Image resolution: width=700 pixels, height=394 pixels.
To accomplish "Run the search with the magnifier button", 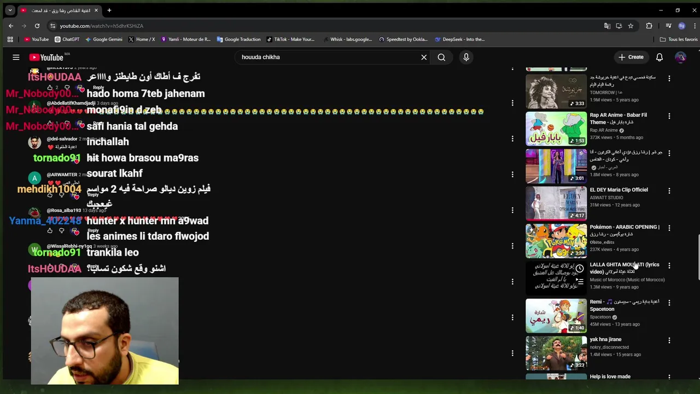I will (441, 57).
